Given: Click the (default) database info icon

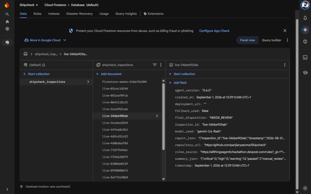Looking at the screenshot, I should point(44,65).
